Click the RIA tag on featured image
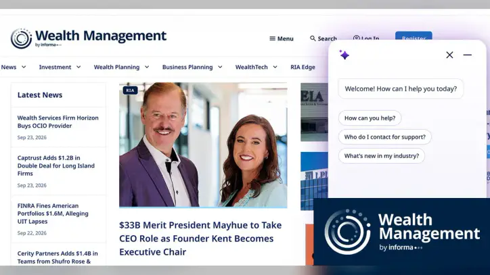Viewport: 490px width, 275px height. (130, 91)
